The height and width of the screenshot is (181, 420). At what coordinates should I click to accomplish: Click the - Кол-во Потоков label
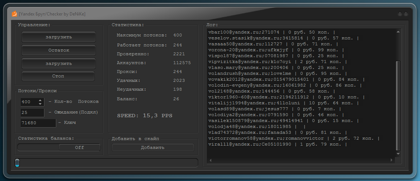[x=74, y=102]
